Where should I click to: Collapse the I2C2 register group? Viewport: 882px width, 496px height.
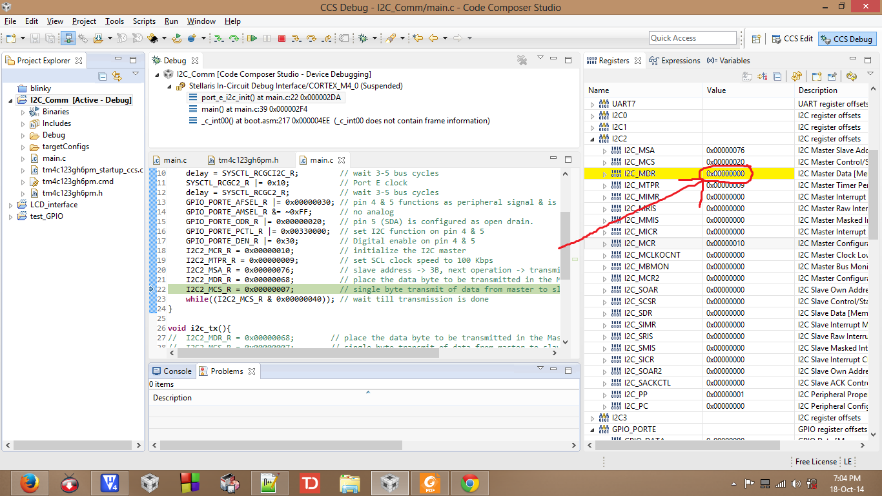(x=593, y=139)
